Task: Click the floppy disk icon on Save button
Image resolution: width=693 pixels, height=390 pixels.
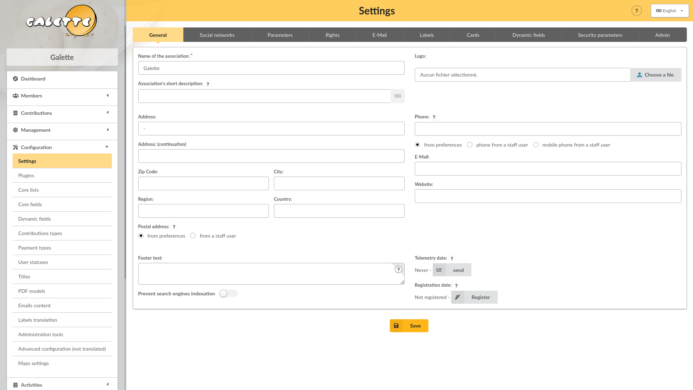Action: [x=396, y=326]
